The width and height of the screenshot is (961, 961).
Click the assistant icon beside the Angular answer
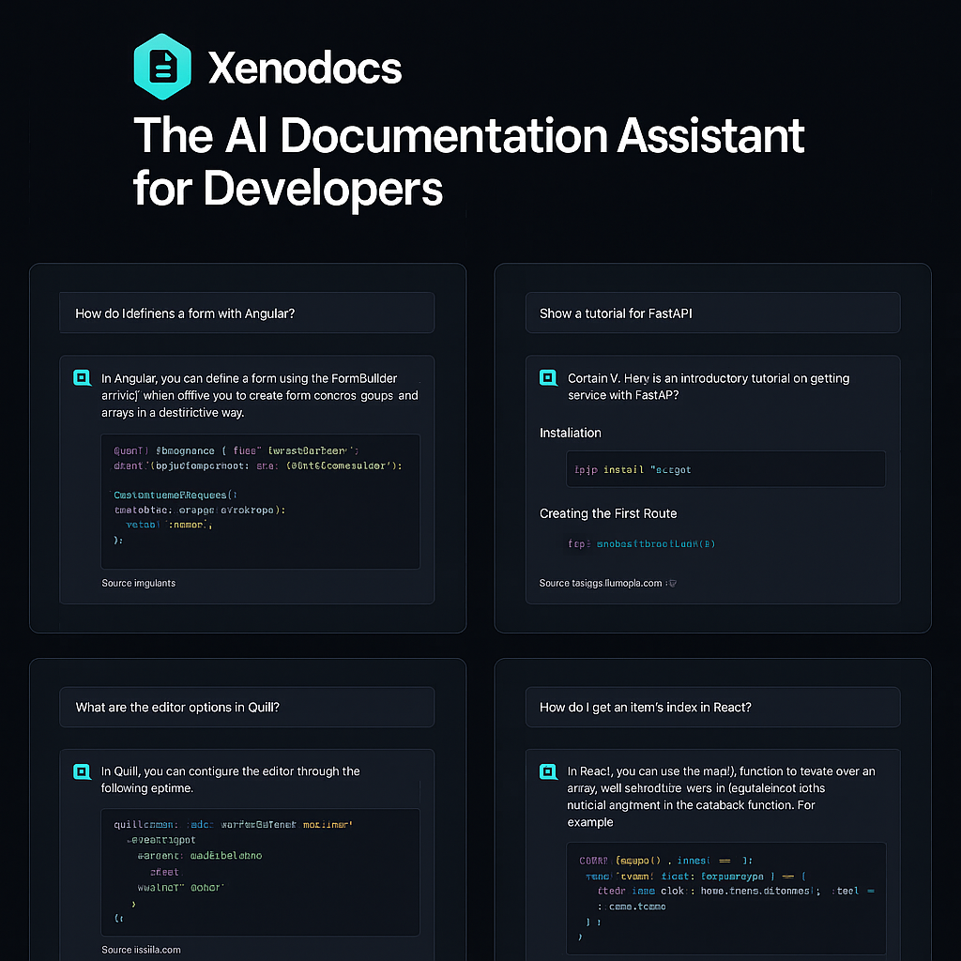(x=83, y=377)
